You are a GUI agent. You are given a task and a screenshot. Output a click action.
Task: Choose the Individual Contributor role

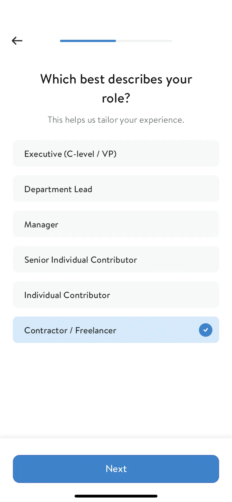pyautogui.click(x=116, y=294)
